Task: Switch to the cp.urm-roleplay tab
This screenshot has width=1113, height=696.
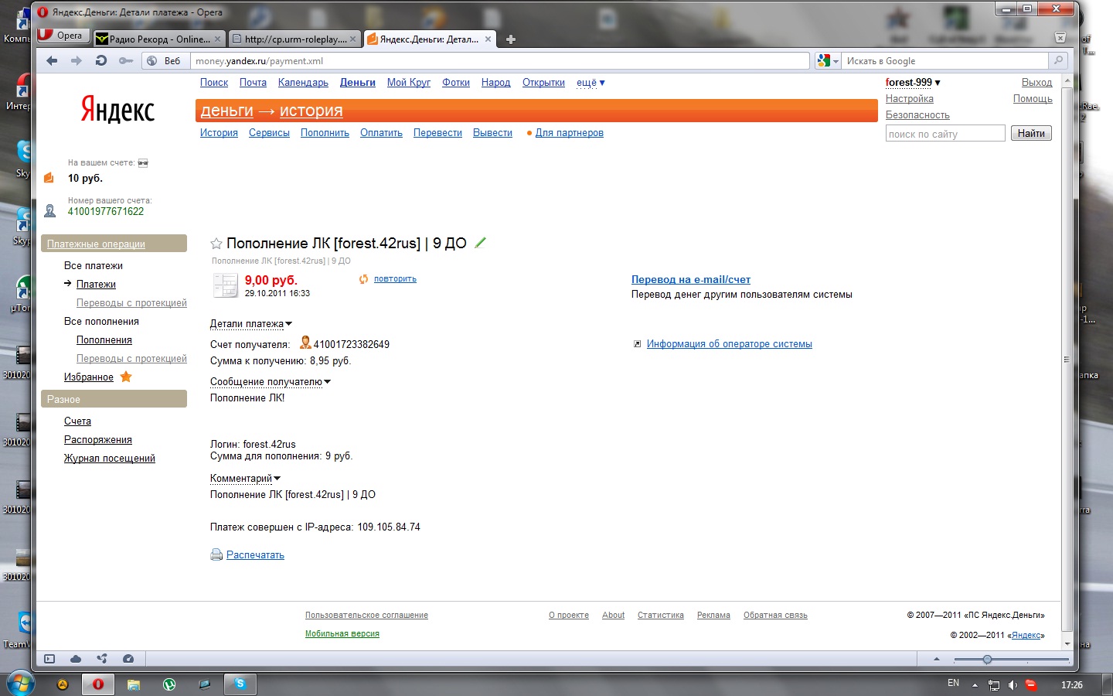Action: click(x=294, y=39)
